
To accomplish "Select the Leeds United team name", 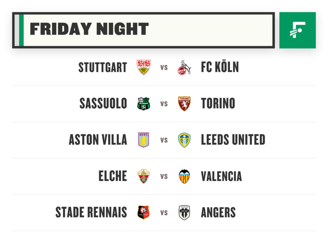I will point(233,139).
